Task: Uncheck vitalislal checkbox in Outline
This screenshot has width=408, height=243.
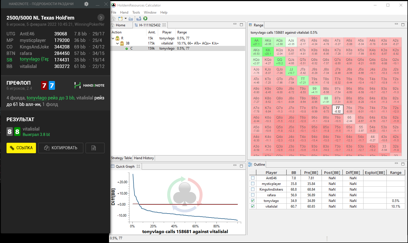Action: pyautogui.click(x=253, y=206)
